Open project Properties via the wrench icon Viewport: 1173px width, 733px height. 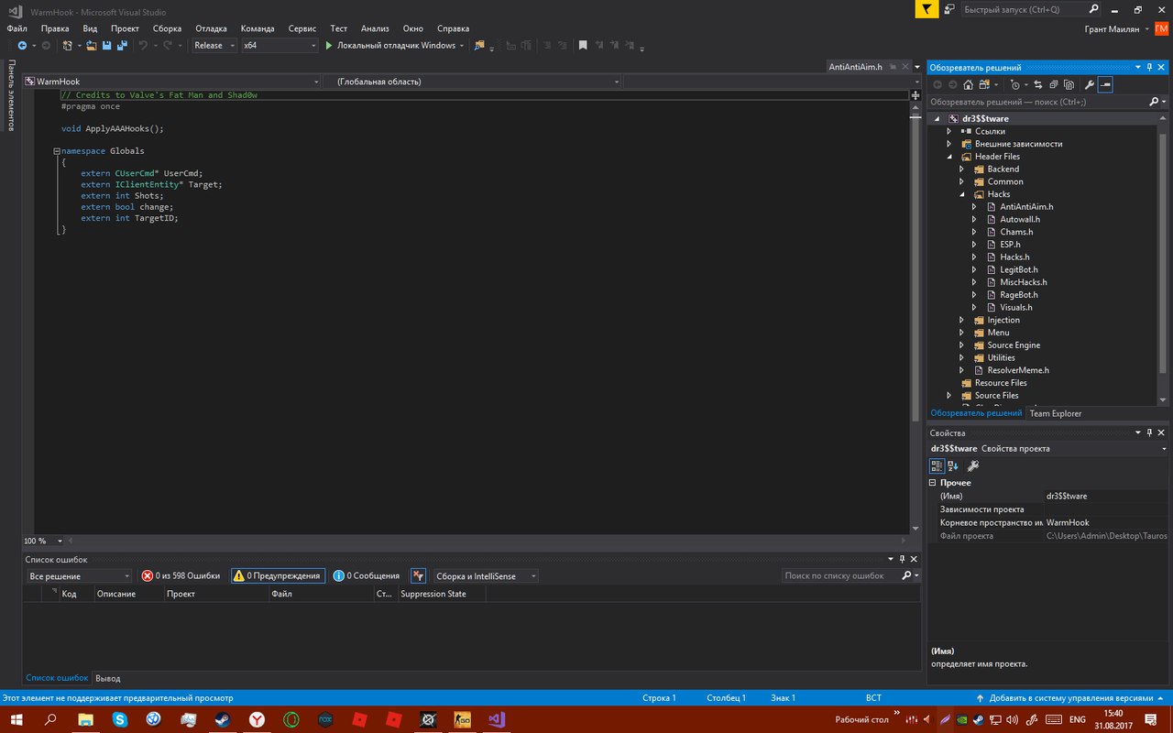coord(1089,85)
